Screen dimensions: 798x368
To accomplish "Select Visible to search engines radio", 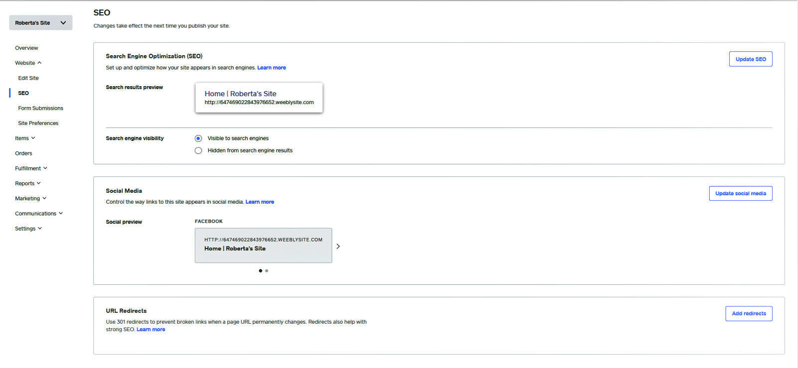I will (x=199, y=138).
